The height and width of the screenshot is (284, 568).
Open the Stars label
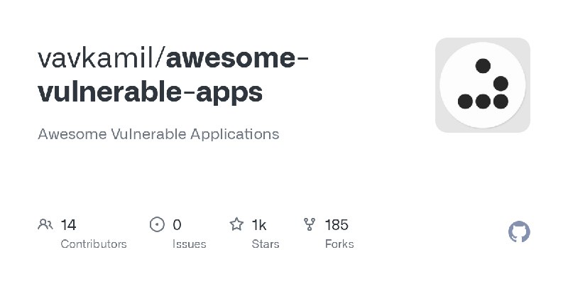click(x=266, y=244)
